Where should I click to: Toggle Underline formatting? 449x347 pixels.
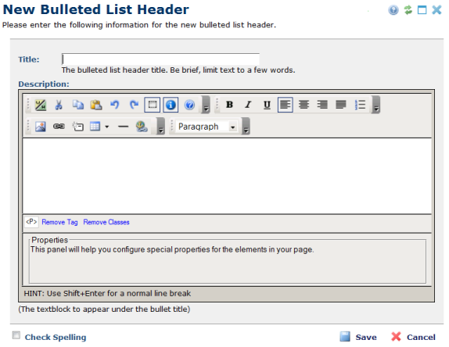[267, 105]
